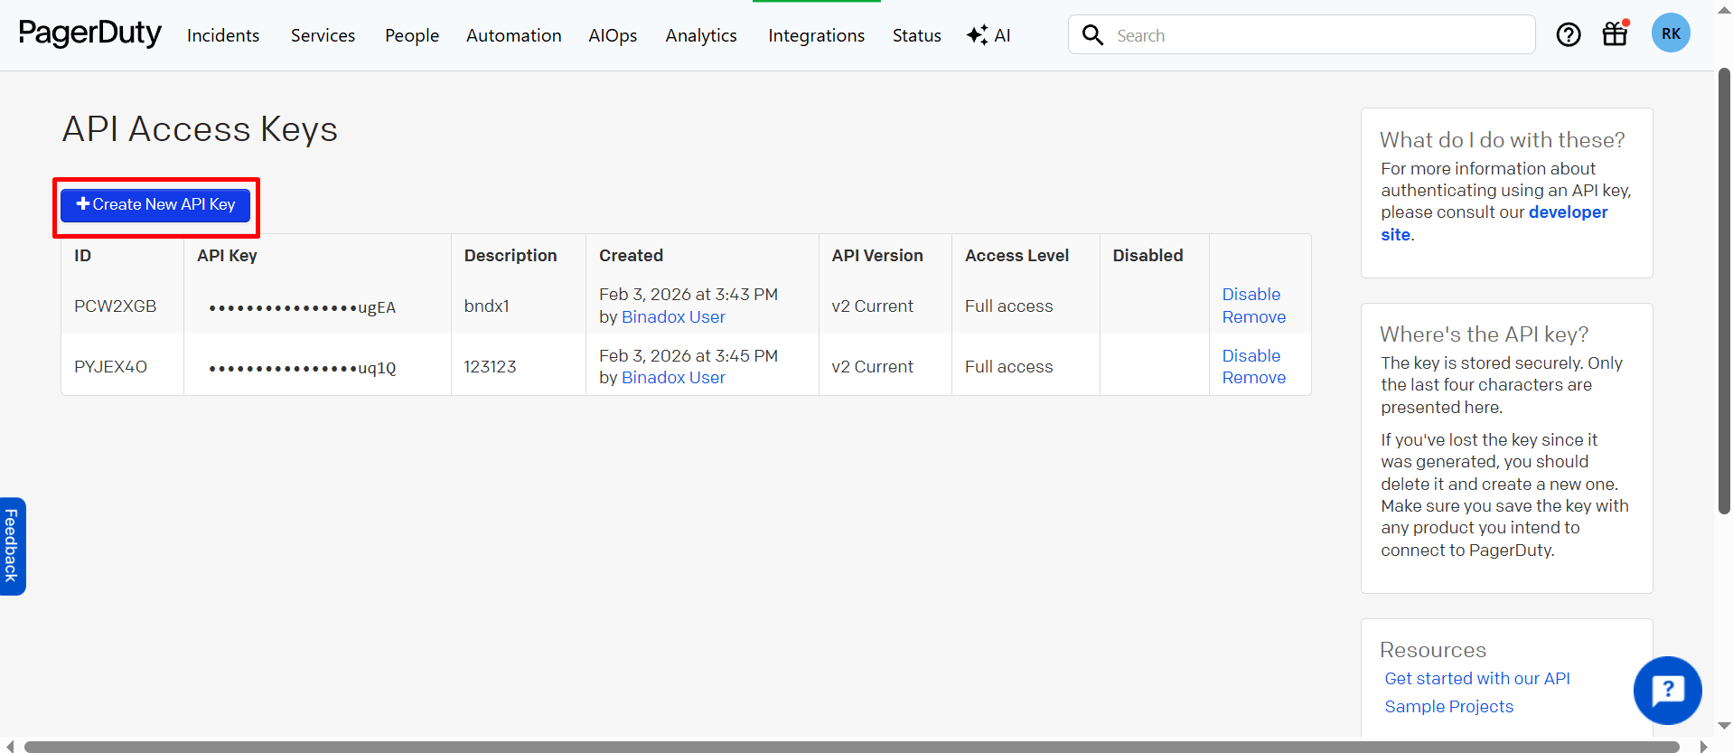Click the API Key column header

[x=227, y=256]
